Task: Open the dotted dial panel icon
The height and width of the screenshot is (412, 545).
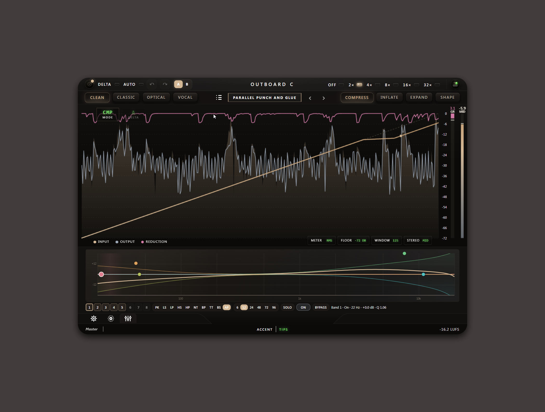Action: tap(111, 318)
